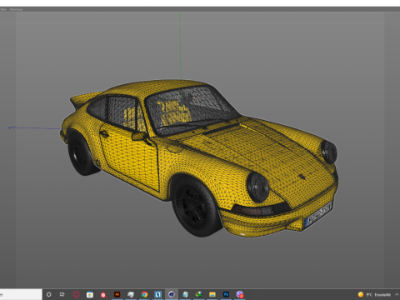Open Google Chrome from the taskbar
400x300 pixels.
tap(144, 294)
